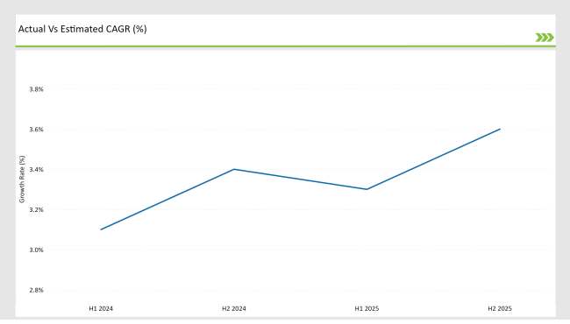Click the '3.2%' y-axis label

tap(36, 209)
